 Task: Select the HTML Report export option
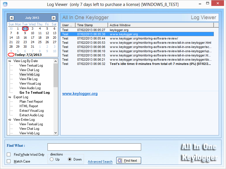coord(29,106)
